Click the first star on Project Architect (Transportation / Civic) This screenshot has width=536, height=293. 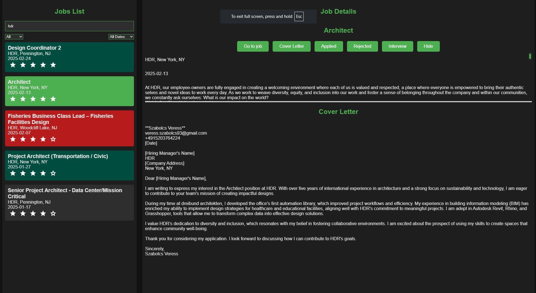coord(13,173)
